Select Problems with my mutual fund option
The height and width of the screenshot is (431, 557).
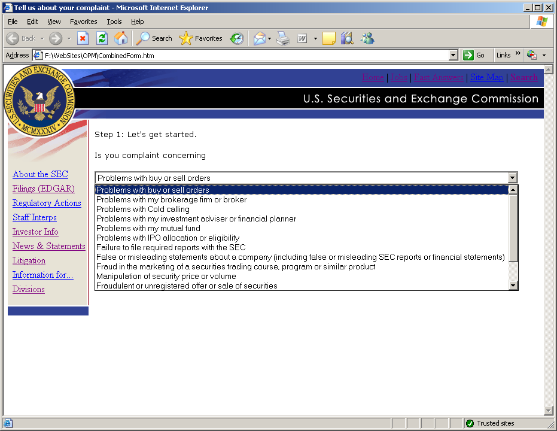tap(302, 229)
